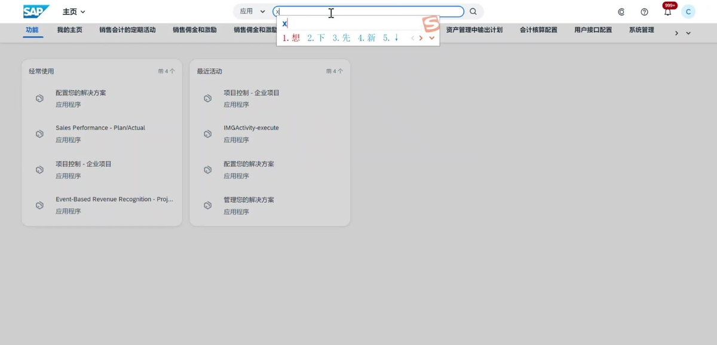Switch to 我的主页 tab
The height and width of the screenshot is (345, 717).
[70, 30]
